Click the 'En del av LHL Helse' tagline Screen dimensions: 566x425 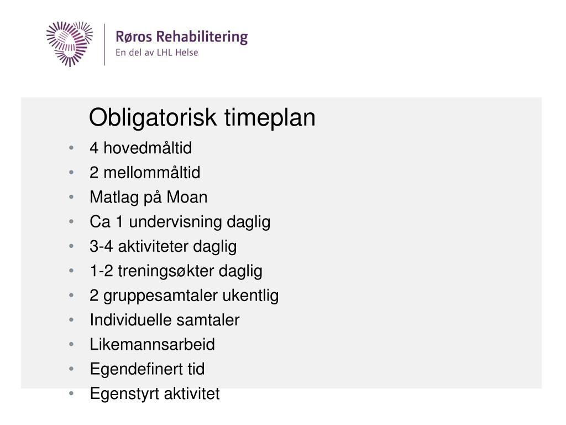pyautogui.click(x=156, y=53)
